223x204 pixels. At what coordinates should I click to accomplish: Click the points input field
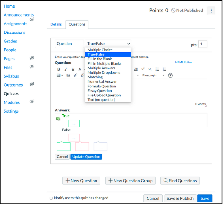203,44
